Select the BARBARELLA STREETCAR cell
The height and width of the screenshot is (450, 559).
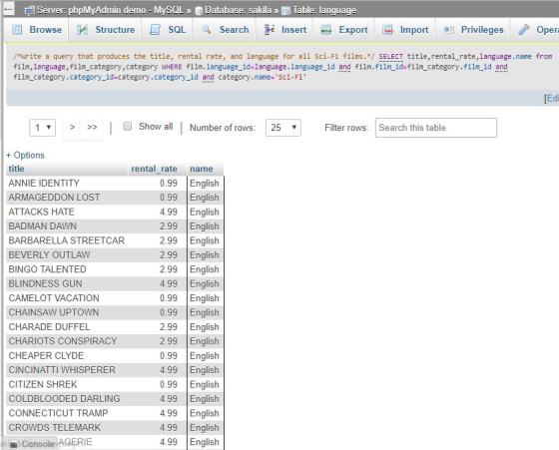67,240
